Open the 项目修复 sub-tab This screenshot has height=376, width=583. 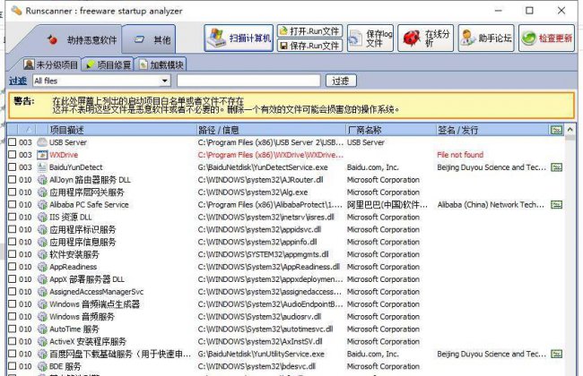(109, 65)
